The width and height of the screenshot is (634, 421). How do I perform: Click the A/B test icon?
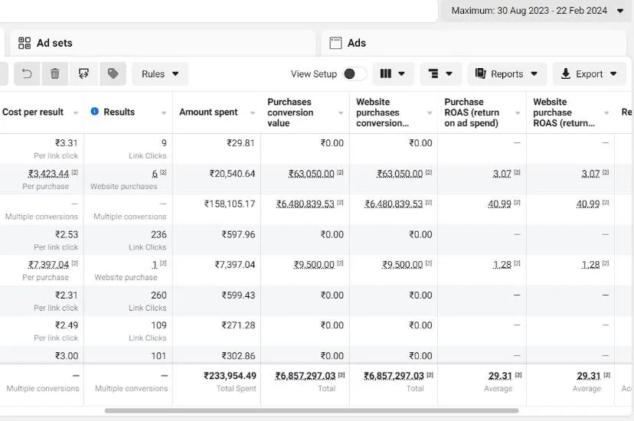(x=83, y=73)
